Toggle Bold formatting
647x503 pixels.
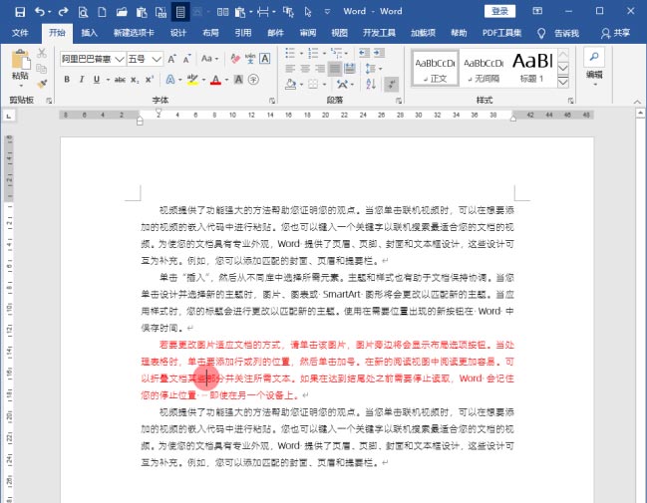click(67, 80)
